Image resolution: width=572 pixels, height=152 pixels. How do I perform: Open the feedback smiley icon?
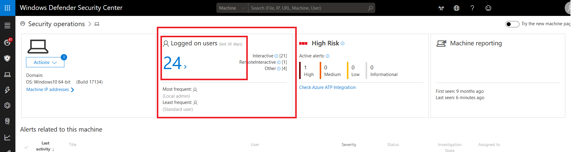tap(488, 8)
